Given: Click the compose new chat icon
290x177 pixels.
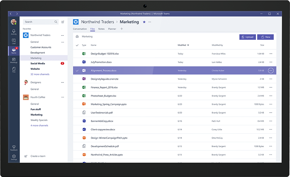Looking at the screenshot, I should (x=63, y=22).
